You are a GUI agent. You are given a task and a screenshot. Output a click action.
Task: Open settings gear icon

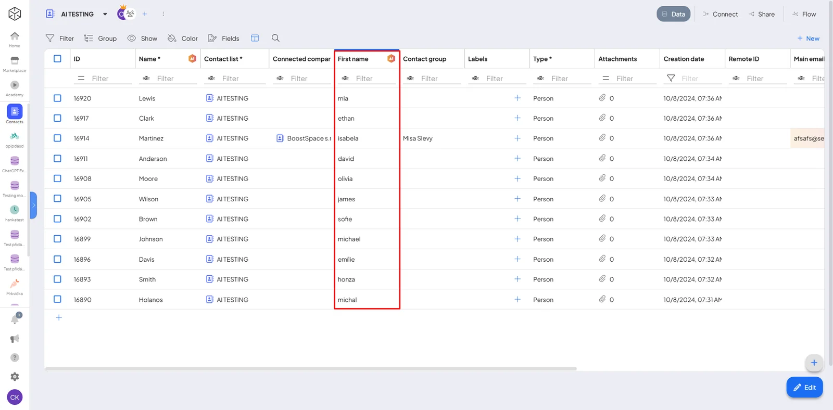tap(15, 377)
